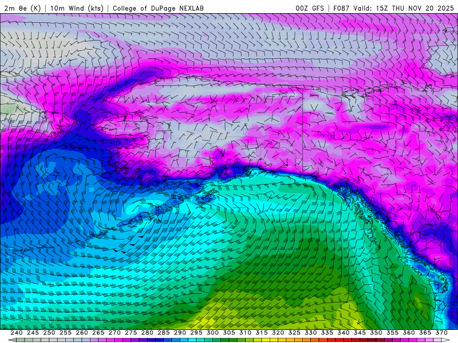Image resolution: width=458 pixels, height=343 pixels.
Task: Select the 295 value on the color scale
Action: pos(196,333)
